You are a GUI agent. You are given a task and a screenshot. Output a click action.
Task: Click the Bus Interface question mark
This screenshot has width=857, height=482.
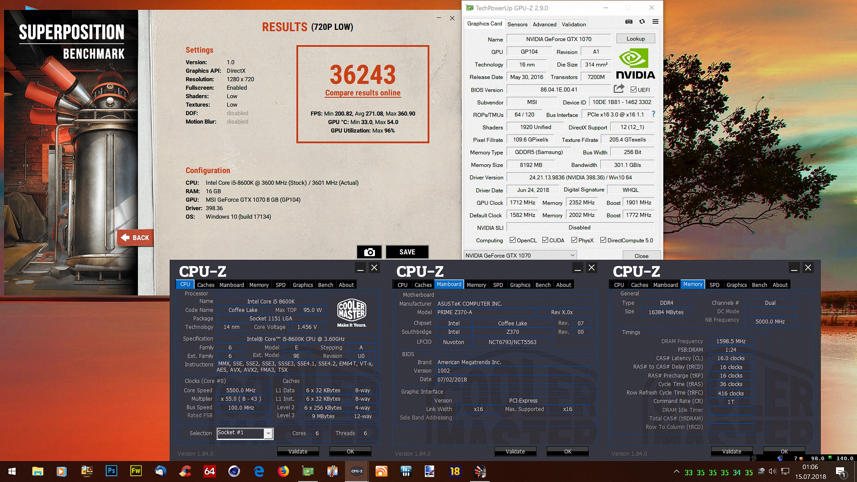(653, 114)
